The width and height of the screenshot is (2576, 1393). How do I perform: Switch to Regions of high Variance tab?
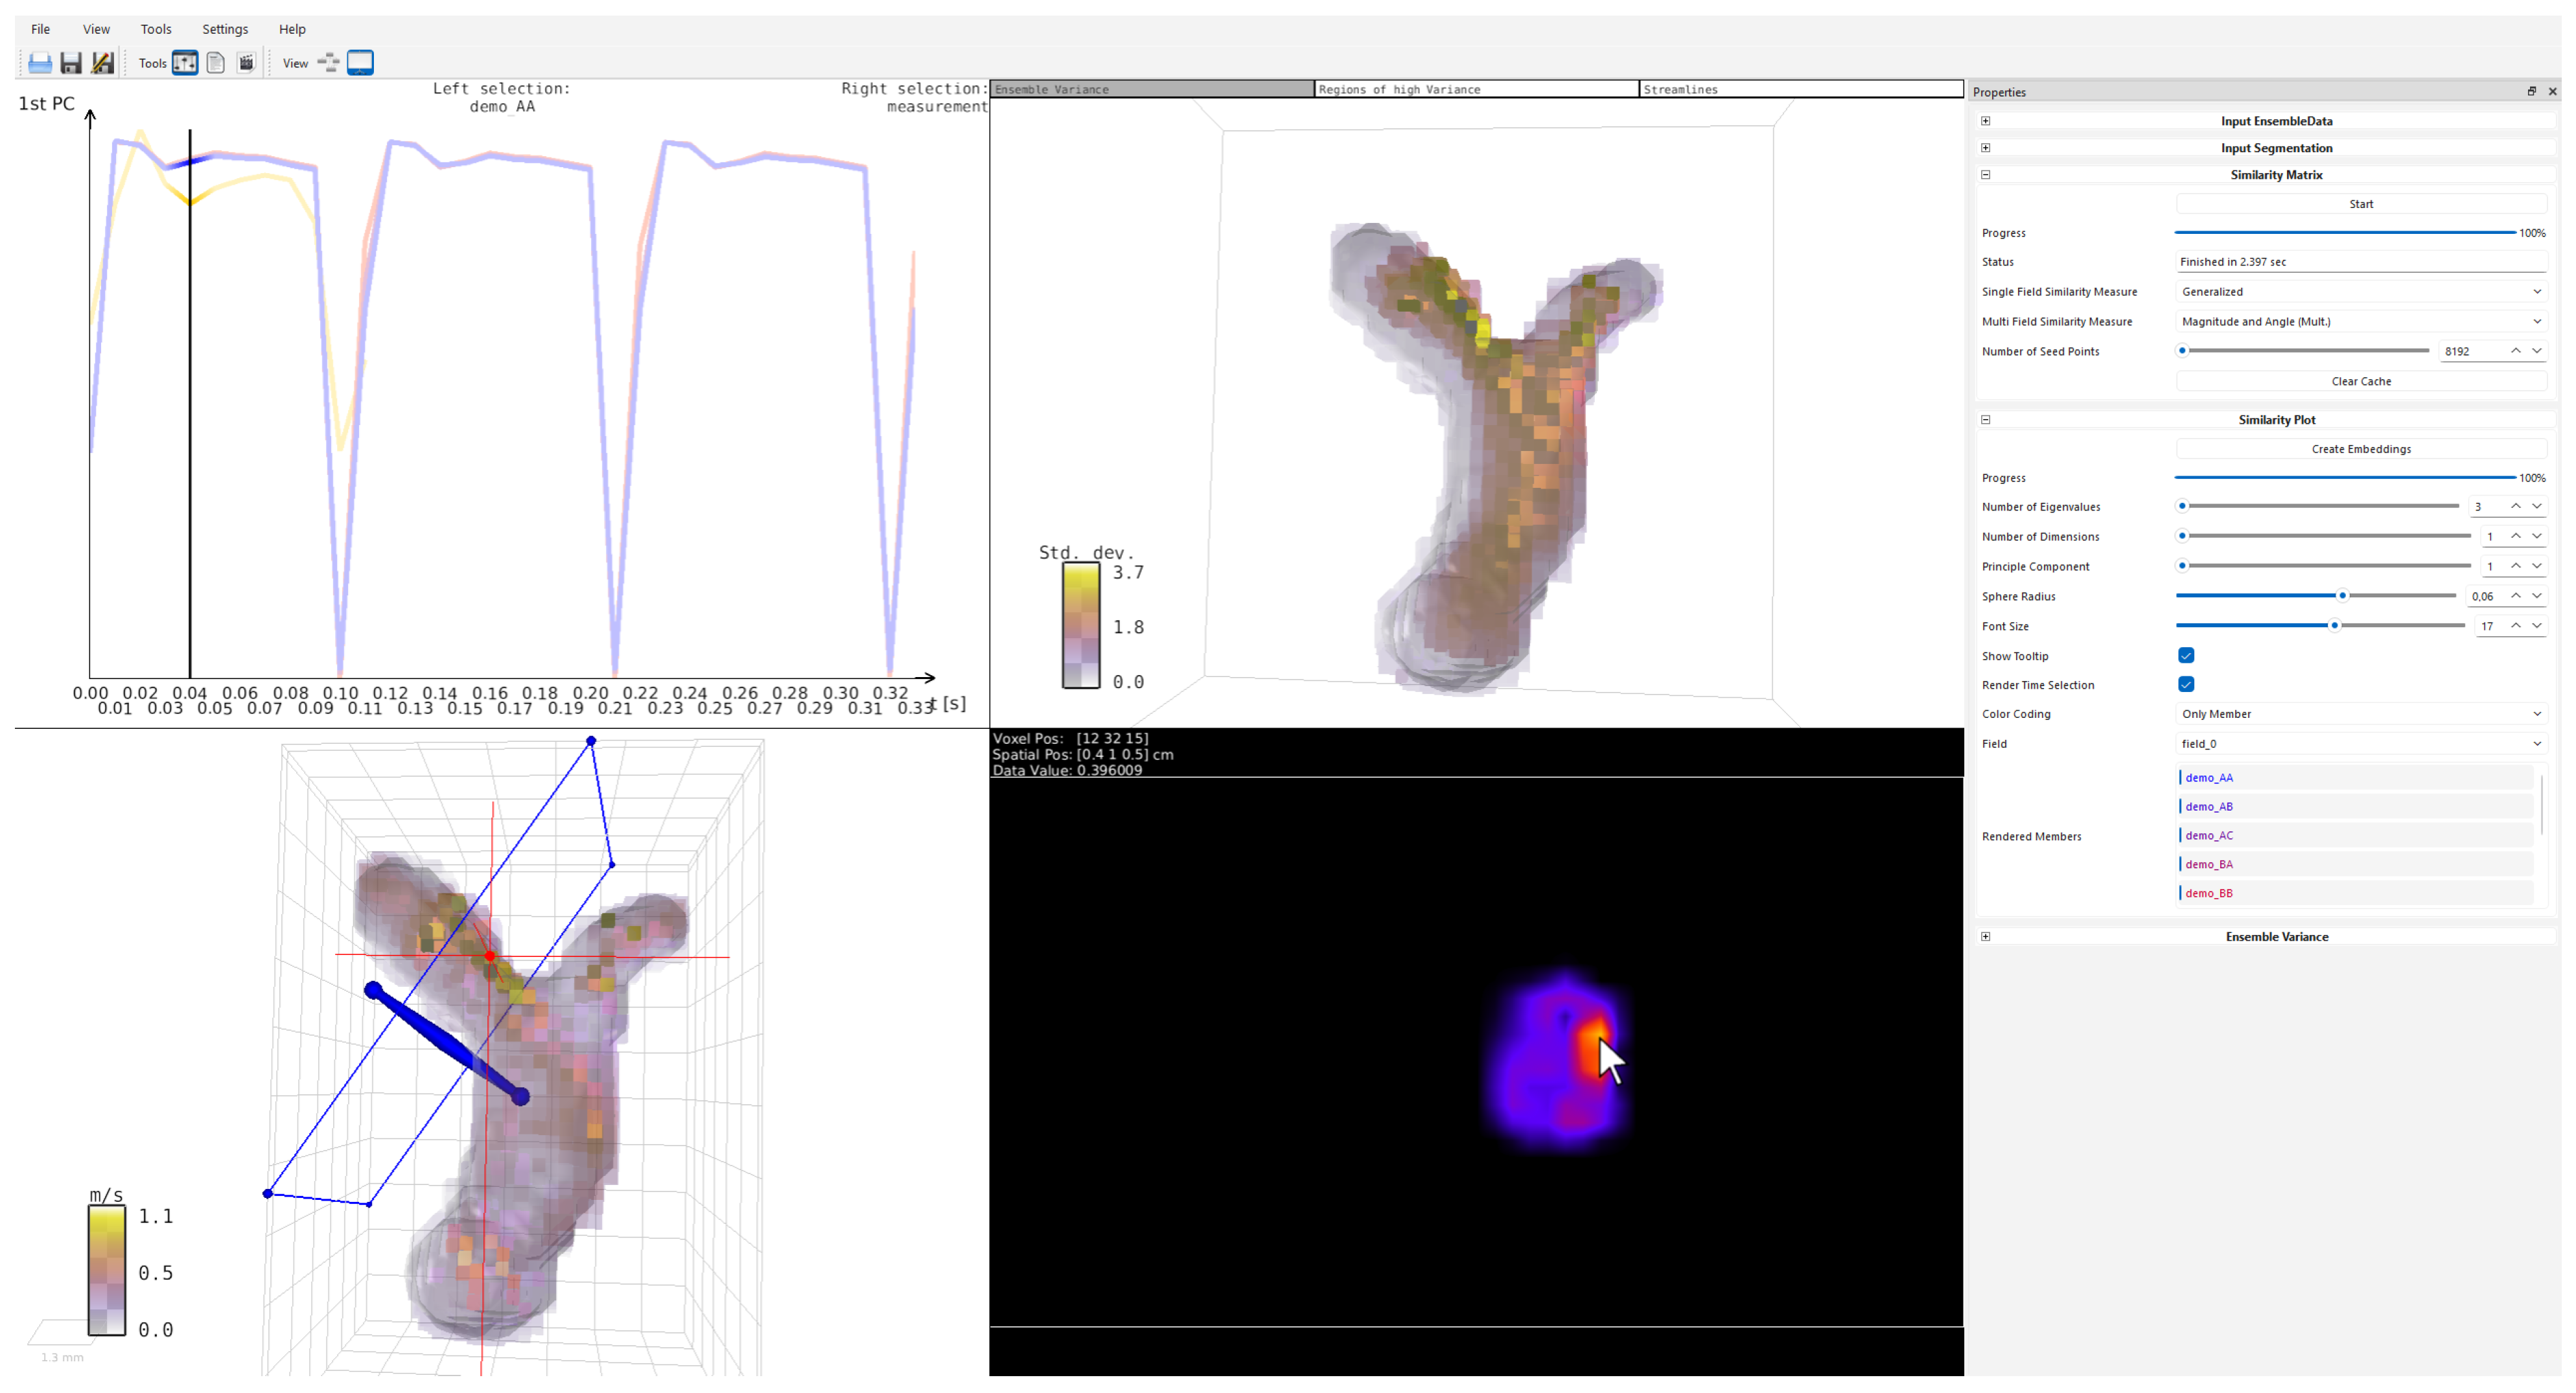pos(1477,89)
